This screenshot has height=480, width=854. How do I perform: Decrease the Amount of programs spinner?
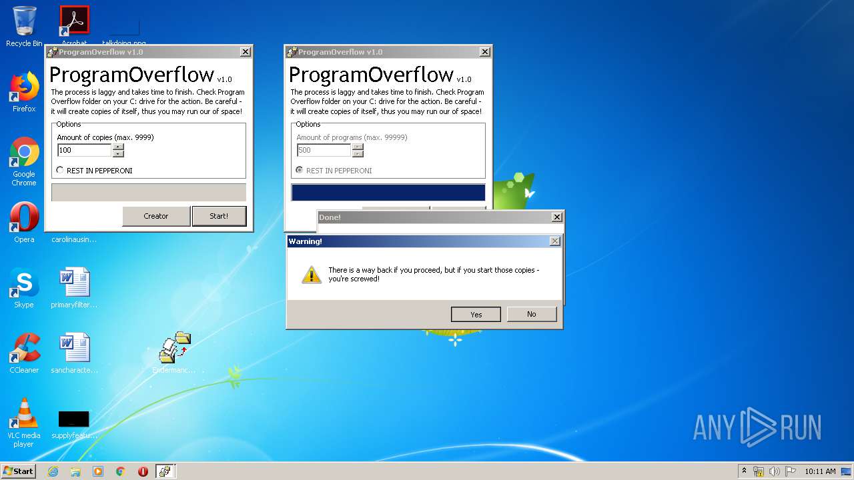(x=358, y=154)
